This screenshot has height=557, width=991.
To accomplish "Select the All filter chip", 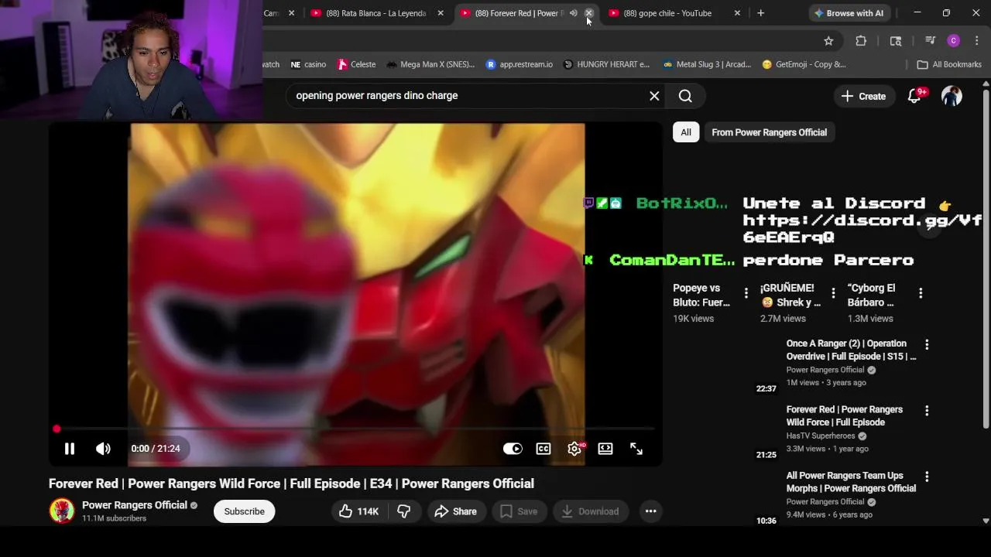I will (x=686, y=132).
